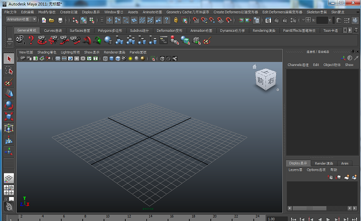Pick the Move tool cone icon
The width and height of the screenshot is (361, 221).
coord(9,93)
